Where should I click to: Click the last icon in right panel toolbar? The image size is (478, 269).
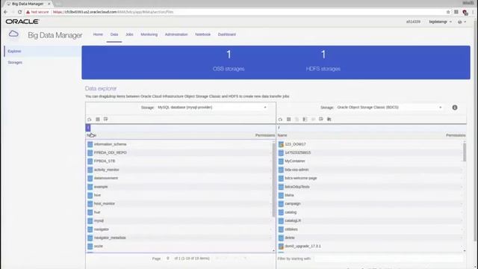329,120
